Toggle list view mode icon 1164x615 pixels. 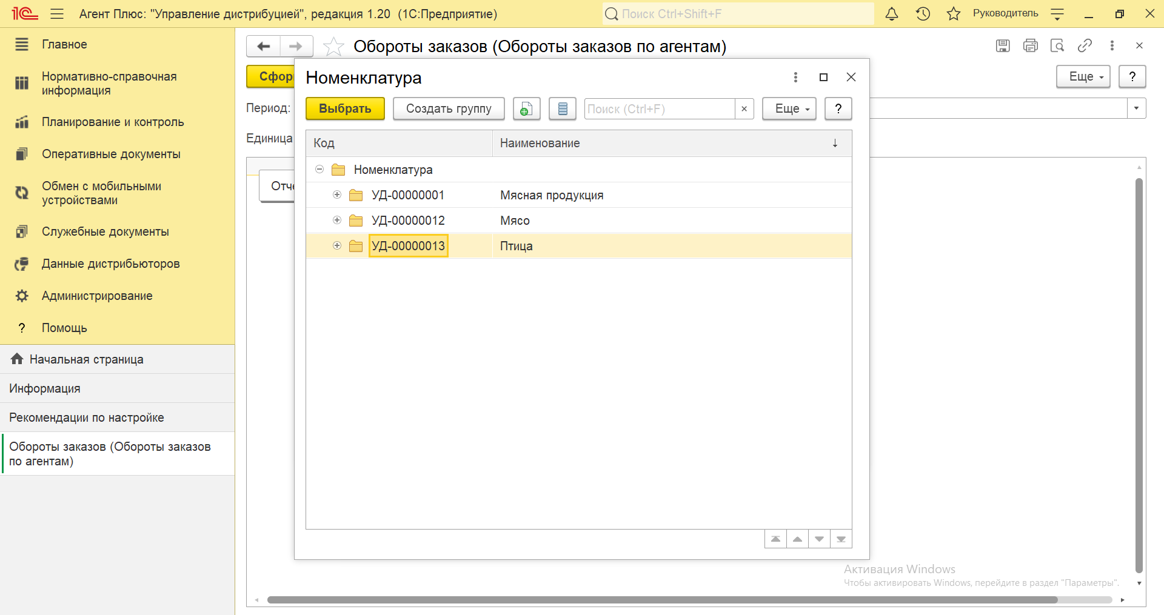pos(563,108)
